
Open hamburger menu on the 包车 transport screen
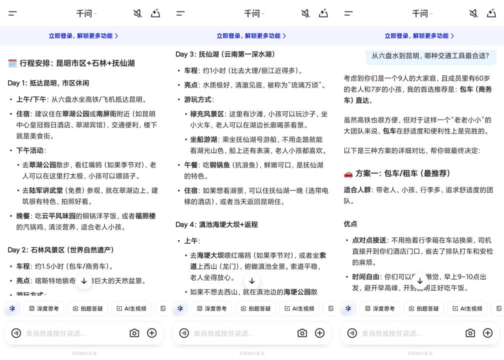(x=348, y=13)
